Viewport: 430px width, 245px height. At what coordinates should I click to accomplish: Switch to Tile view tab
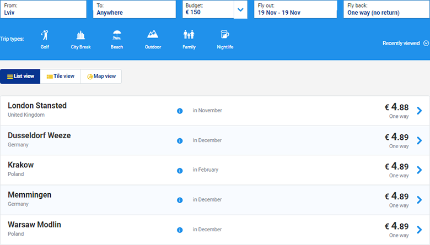coord(61,77)
